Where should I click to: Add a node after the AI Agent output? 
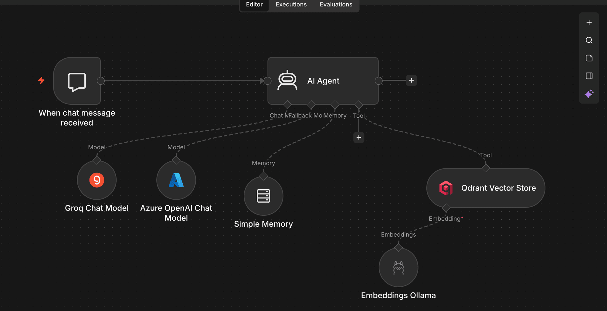coord(412,80)
